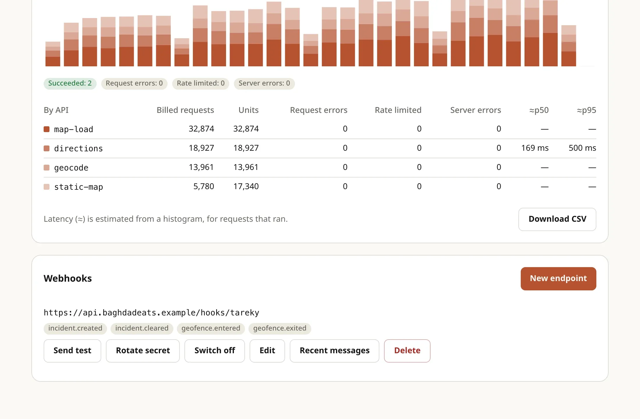640x419 pixels.
Task: Click the Rate limited column header
Action: coord(398,110)
